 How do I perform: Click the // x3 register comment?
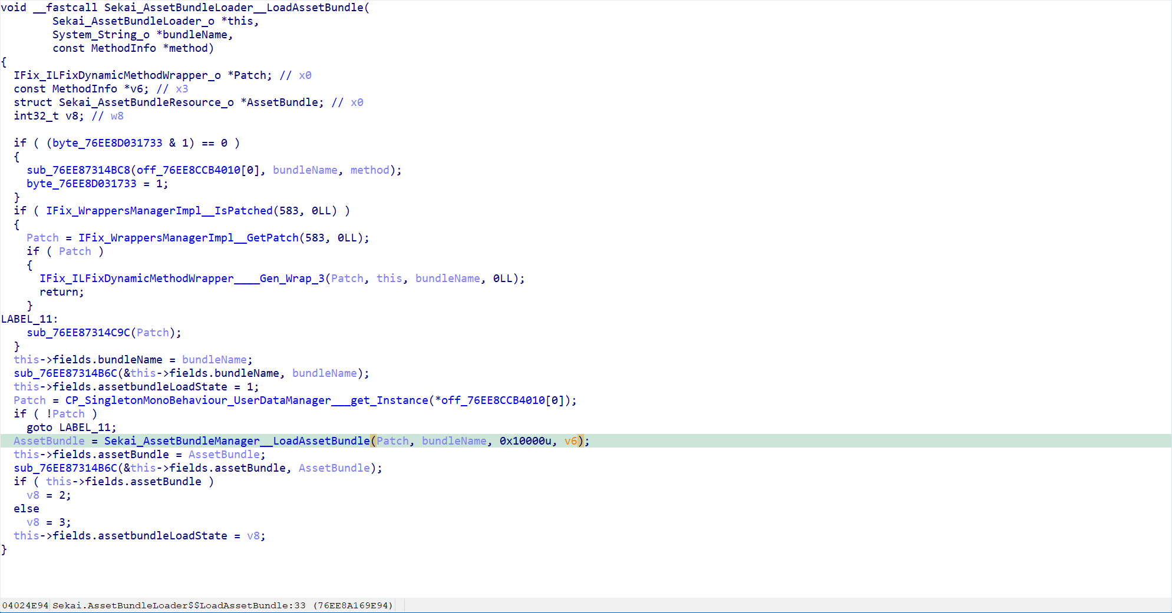coord(172,89)
